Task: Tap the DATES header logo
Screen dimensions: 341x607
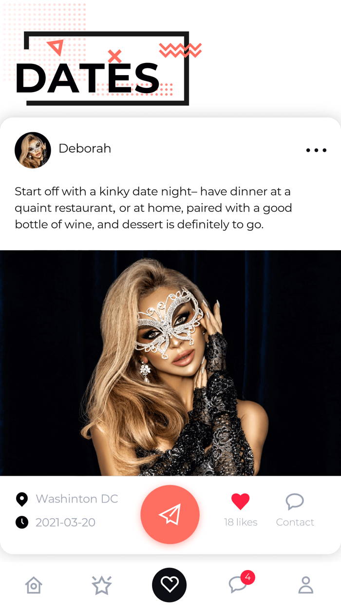Action: click(x=102, y=68)
